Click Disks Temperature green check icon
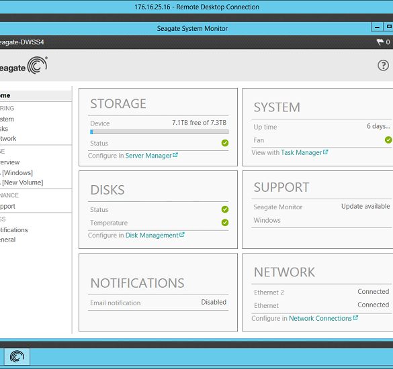This screenshot has height=369, width=393. pos(225,222)
